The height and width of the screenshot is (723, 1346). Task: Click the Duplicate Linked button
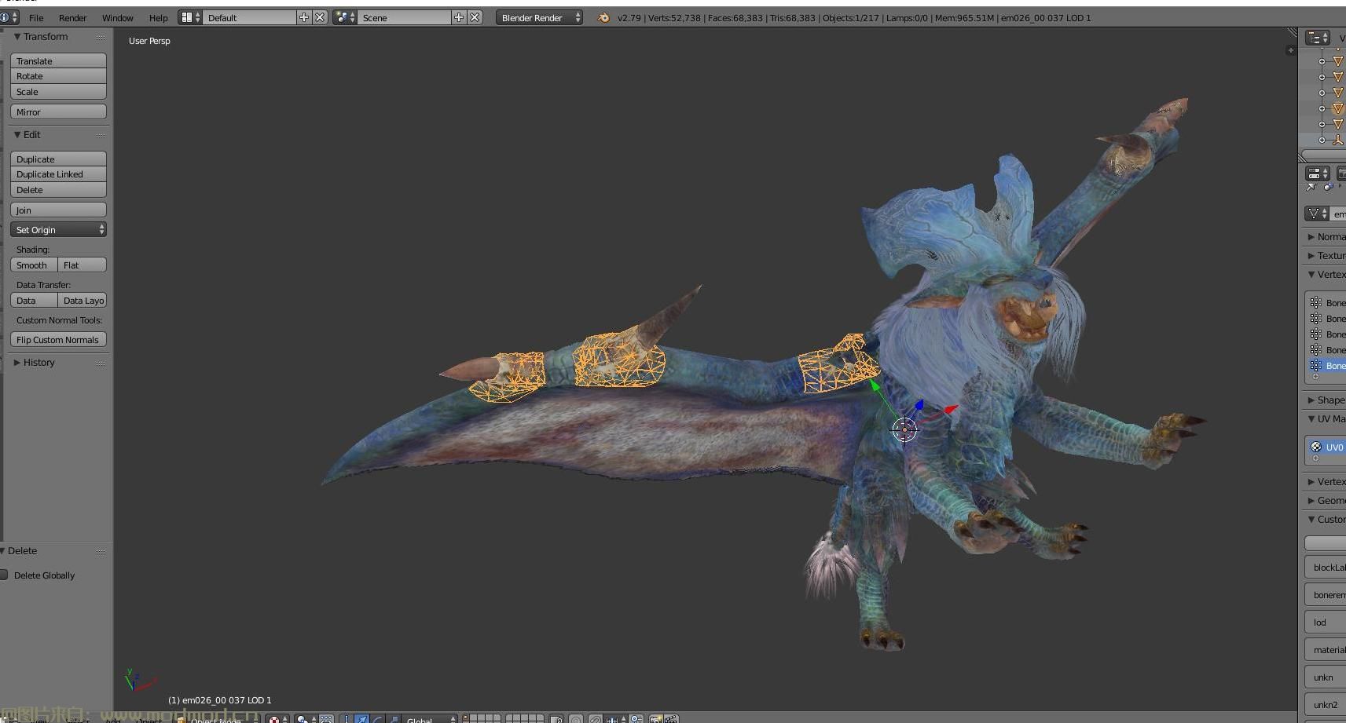(58, 174)
